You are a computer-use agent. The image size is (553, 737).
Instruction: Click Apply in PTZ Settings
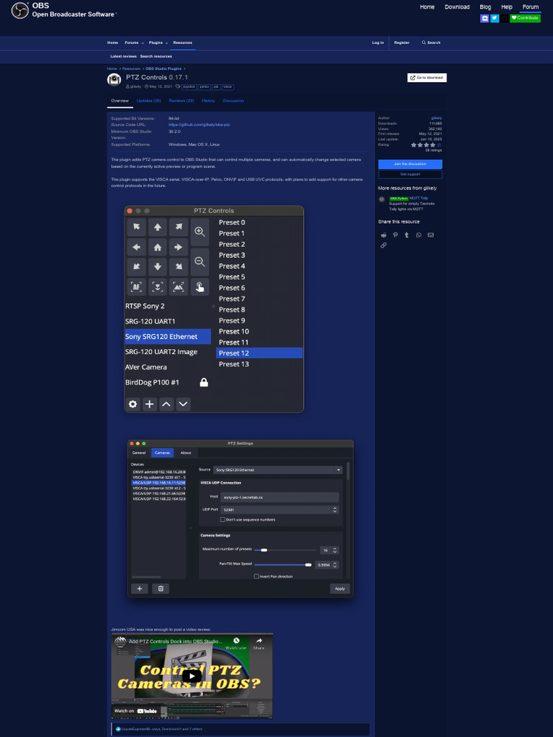pyautogui.click(x=340, y=589)
